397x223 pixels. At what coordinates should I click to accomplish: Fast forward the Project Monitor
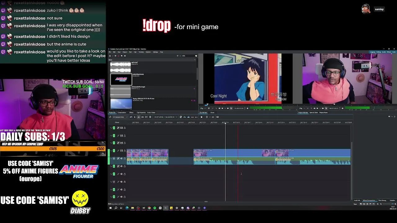click(x=323, y=108)
